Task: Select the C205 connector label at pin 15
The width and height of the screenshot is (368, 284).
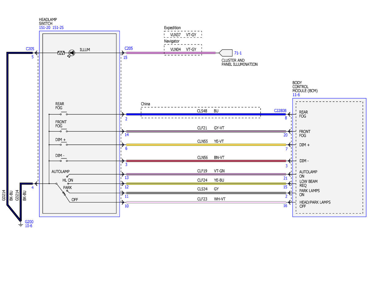Action: click(x=129, y=48)
